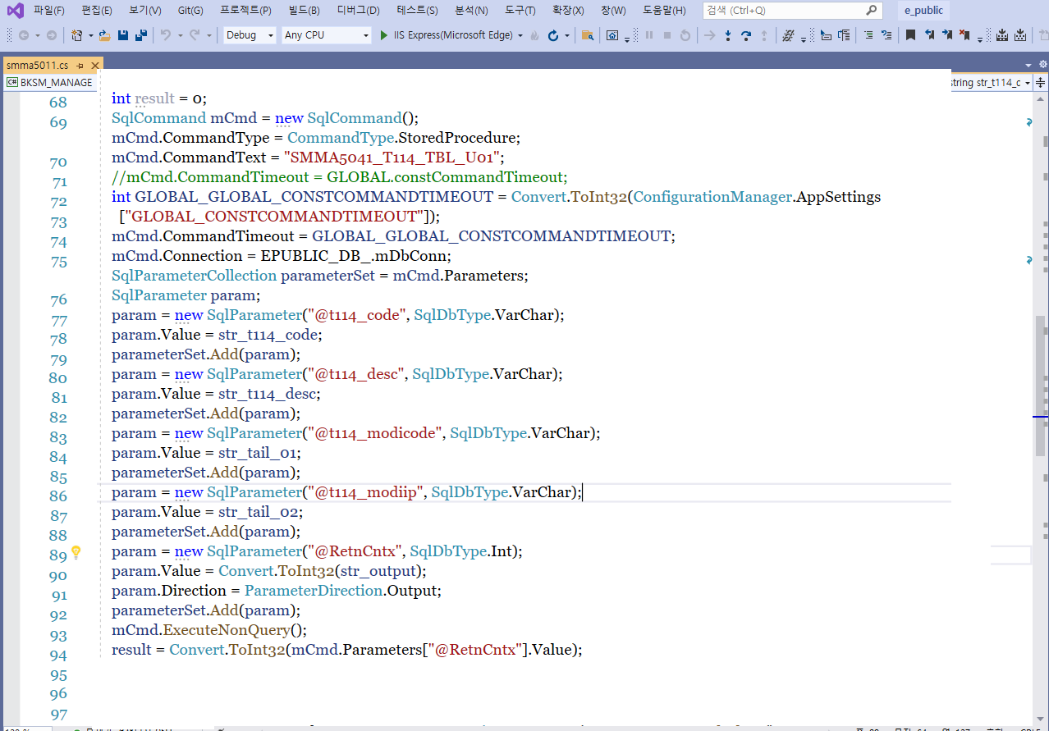Click the ExecuteNonQuery method call text
The height and width of the screenshot is (731, 1049).
coord(227,630)
